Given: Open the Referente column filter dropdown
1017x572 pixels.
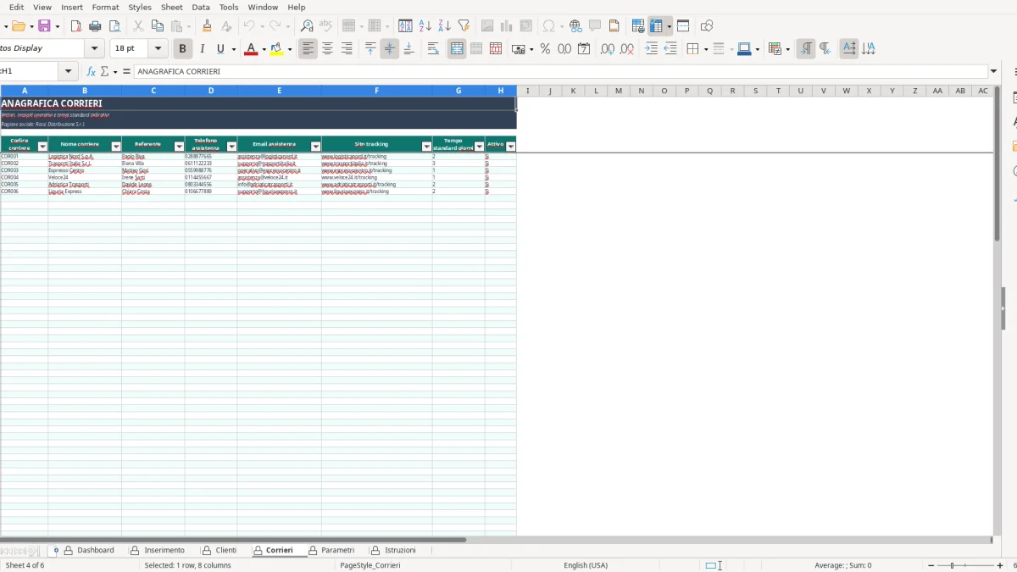Looking at the screenshot, I should 179,147.
